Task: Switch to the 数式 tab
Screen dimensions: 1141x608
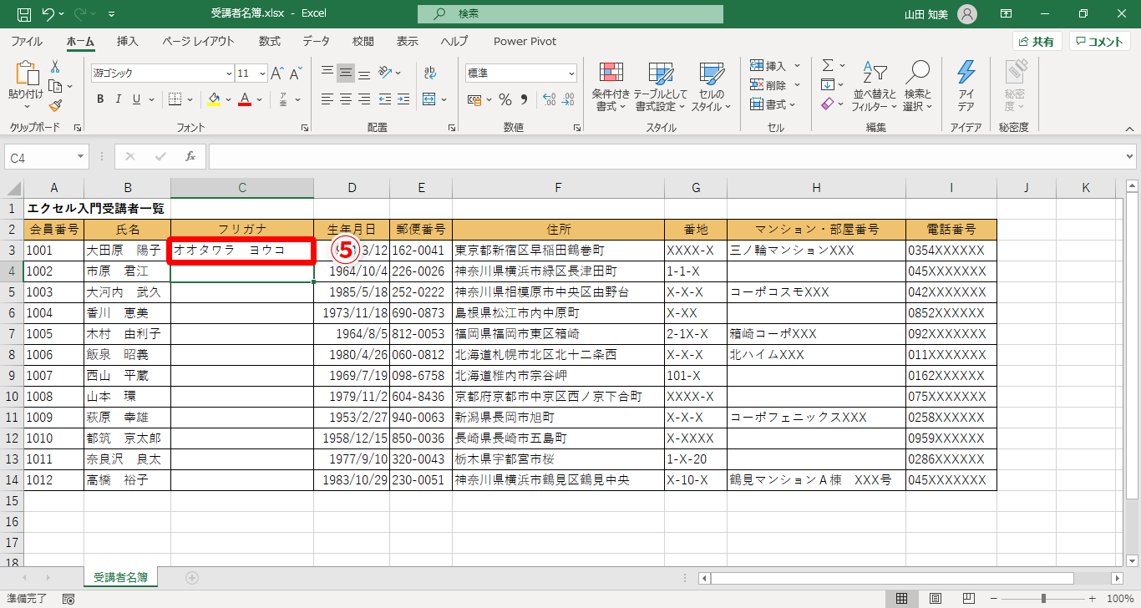Action: pyautogui.click(x=270, y=41)
